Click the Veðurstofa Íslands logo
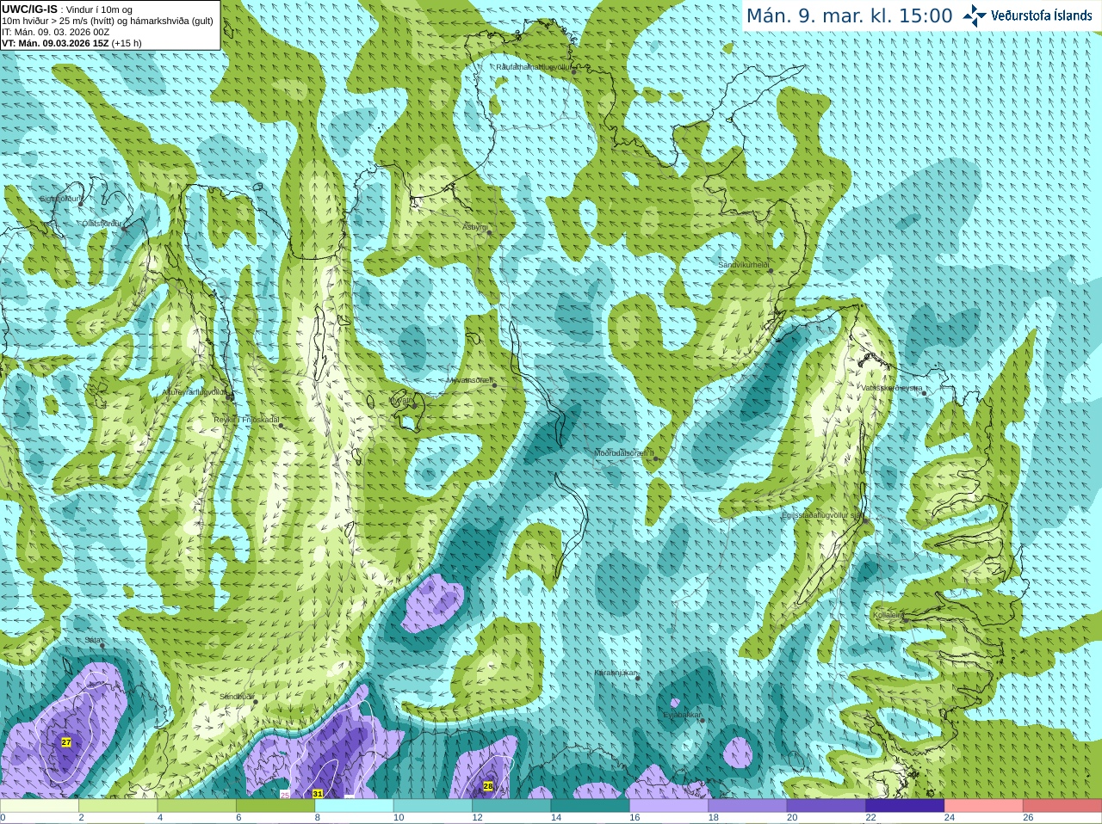The height and width of the screenshot is (824, 1102). tap(1027, 15)
